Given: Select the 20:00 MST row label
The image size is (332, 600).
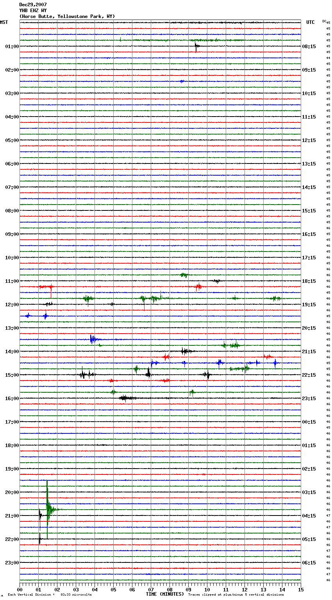Looking at the screenshot, I should pyautogui.click(x=12, y=492).
